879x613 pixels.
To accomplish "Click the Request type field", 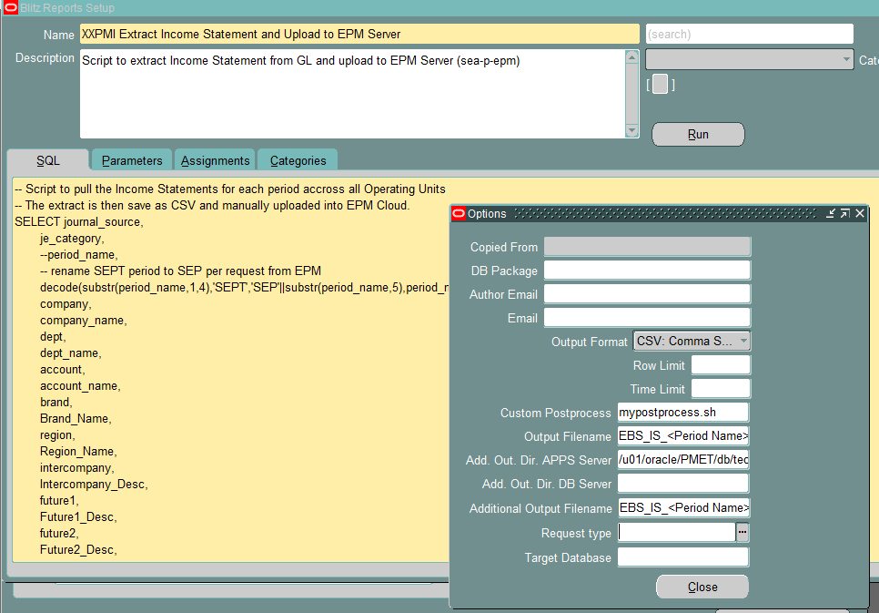I will pos(677,532).
